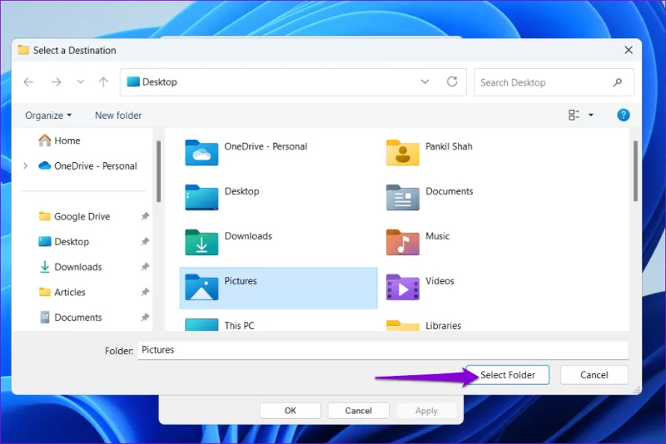Viewport: 666px width, 444px height.
Task: Unpin Google Drive via pin icon
Action: [x=145, y=216]
